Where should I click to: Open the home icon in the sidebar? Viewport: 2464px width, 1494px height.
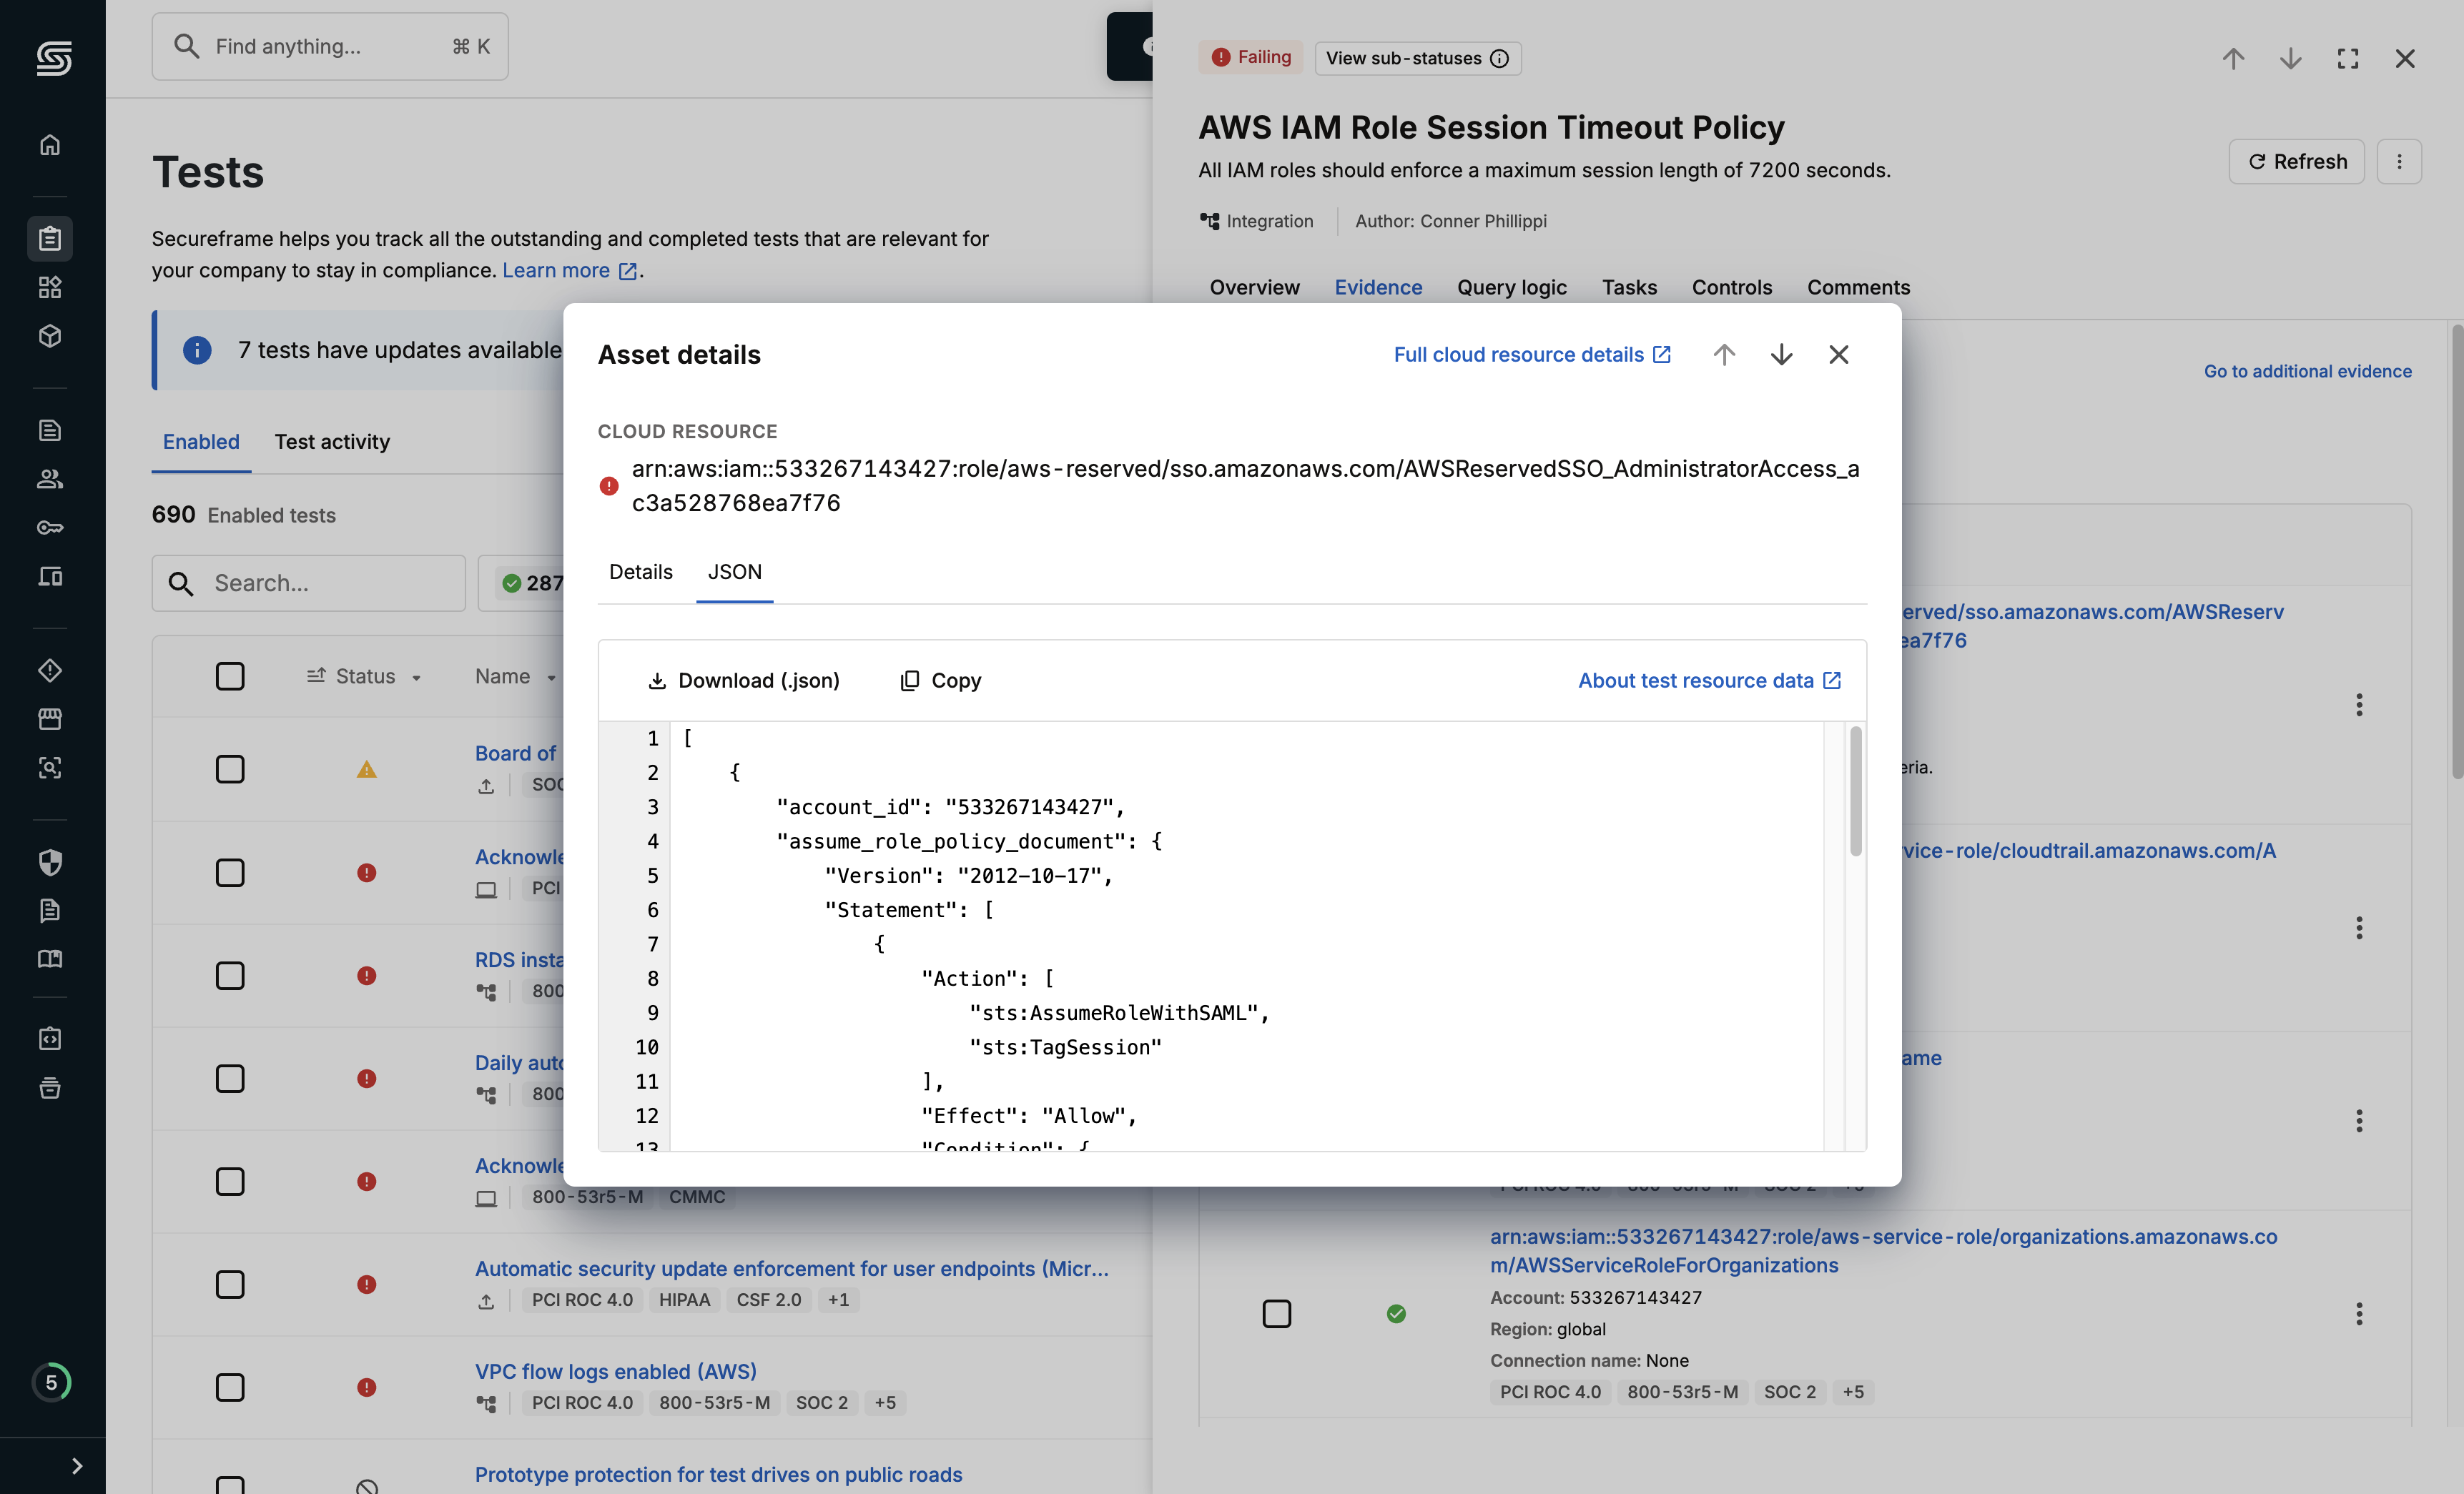50,145
